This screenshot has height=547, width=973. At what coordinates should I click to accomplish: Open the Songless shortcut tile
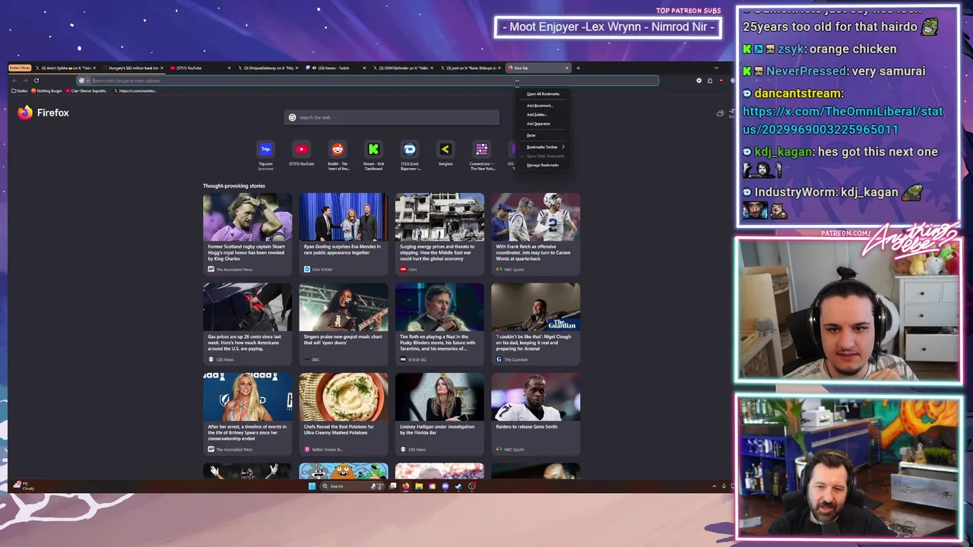click(445, 153)
